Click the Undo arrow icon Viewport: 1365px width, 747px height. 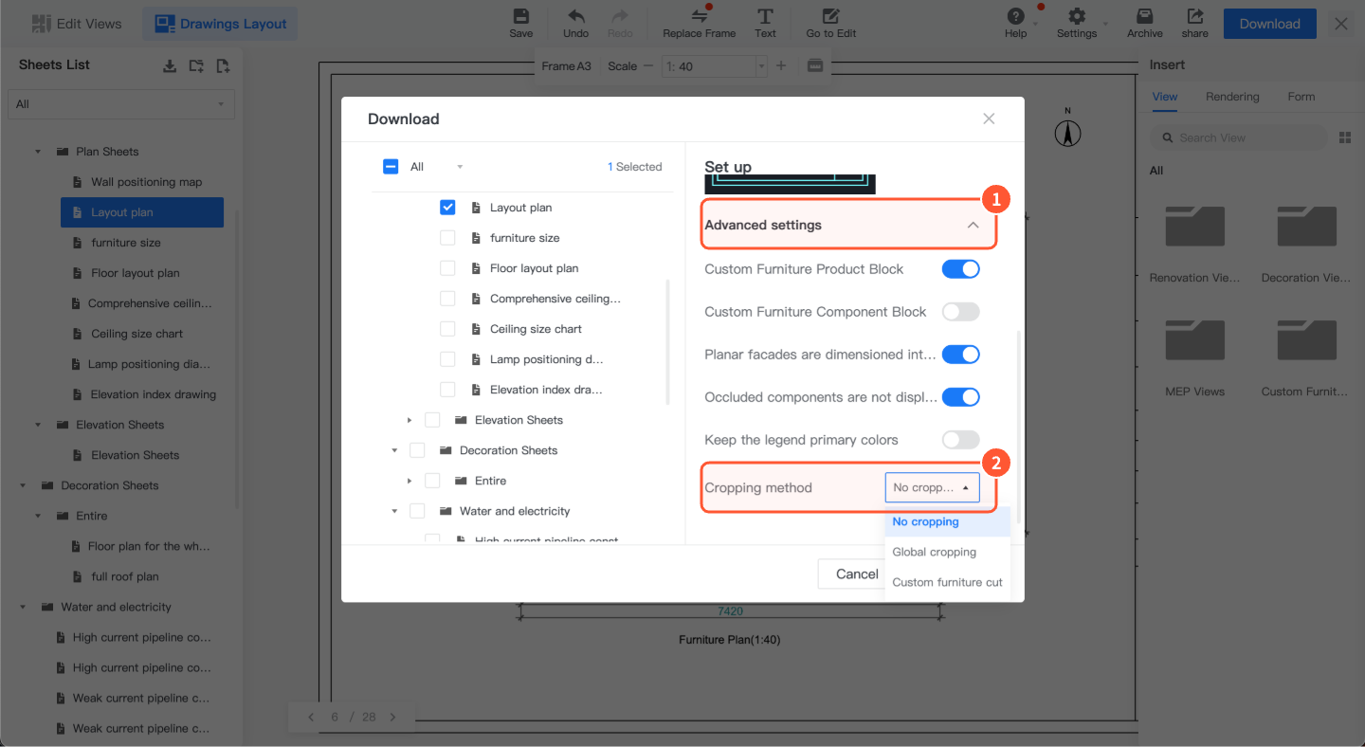pos(575,17)
